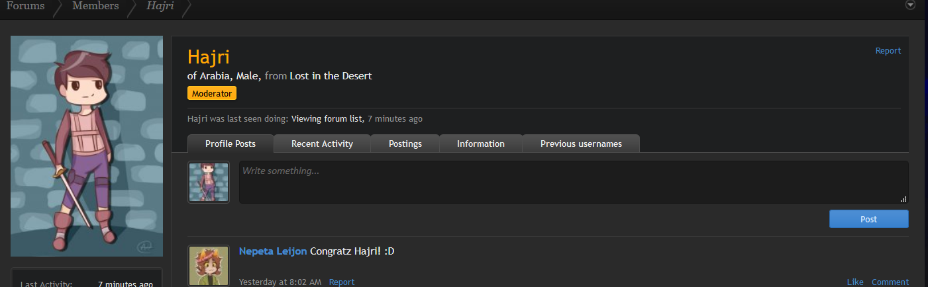This screenshot has width=928, height=287.
Task: View the Previous usernames tab
Action: (x=581, y=143)
